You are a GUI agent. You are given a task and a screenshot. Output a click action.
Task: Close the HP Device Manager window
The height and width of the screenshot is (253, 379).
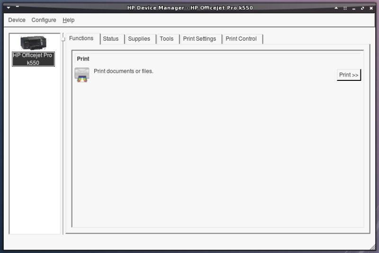click(x=371, y=8)
